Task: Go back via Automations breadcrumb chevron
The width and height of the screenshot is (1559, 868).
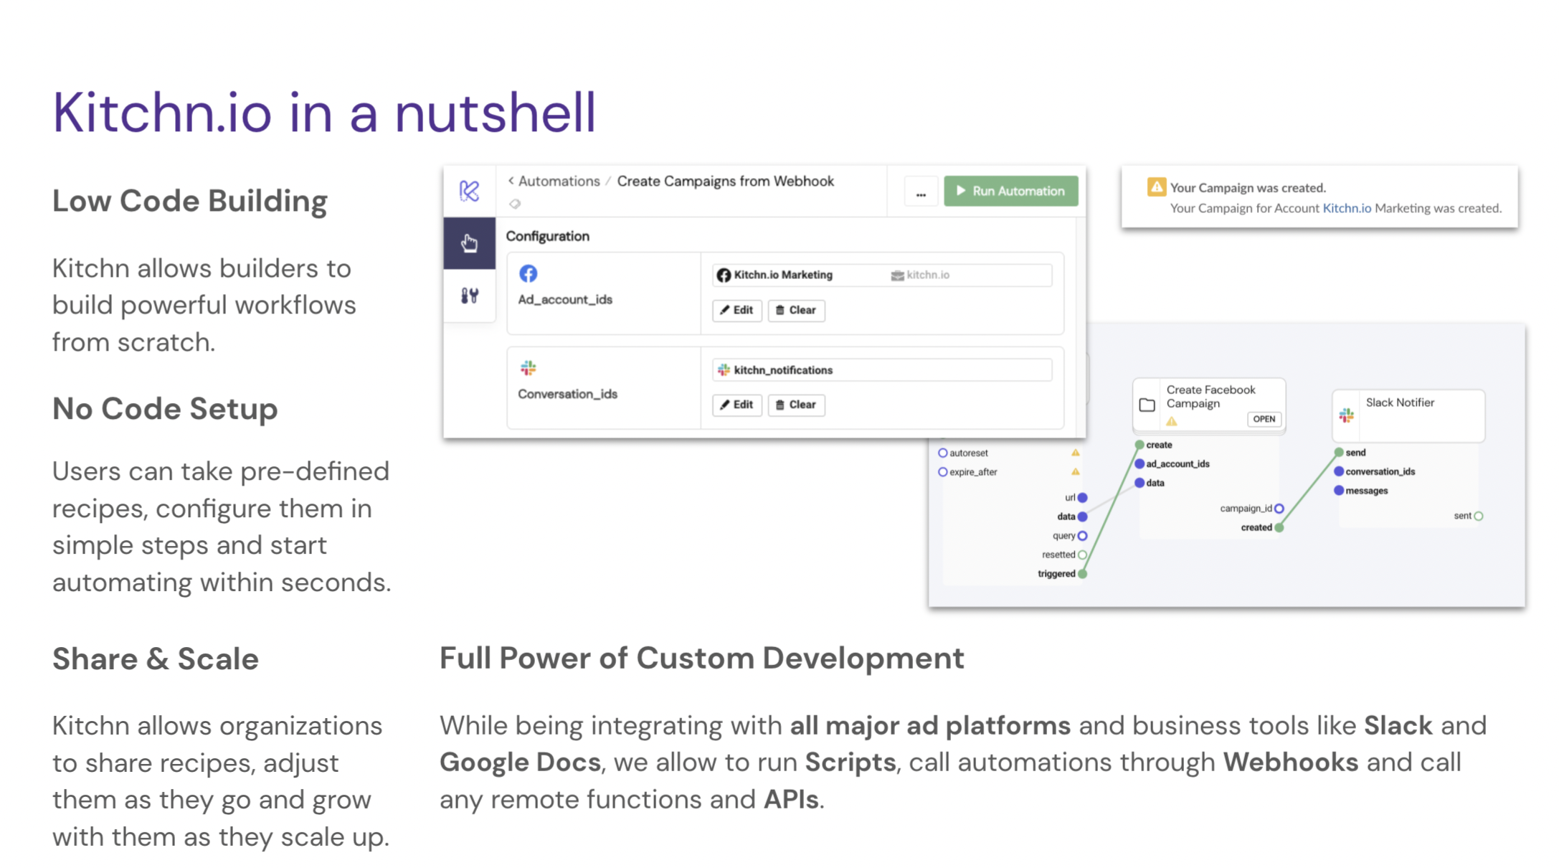Action: (511, 181)
